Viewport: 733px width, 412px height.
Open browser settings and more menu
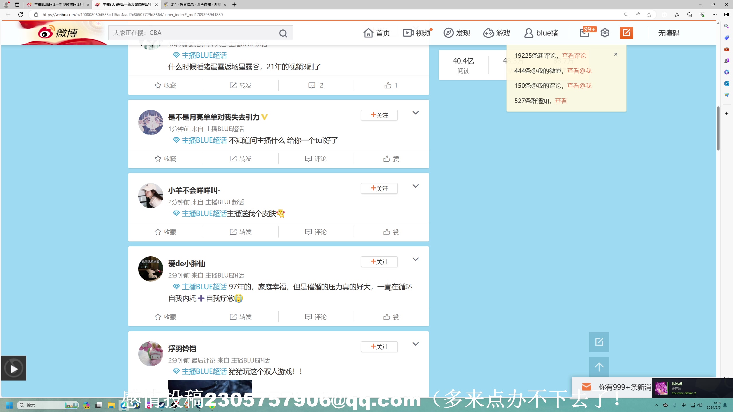(715, 15)
